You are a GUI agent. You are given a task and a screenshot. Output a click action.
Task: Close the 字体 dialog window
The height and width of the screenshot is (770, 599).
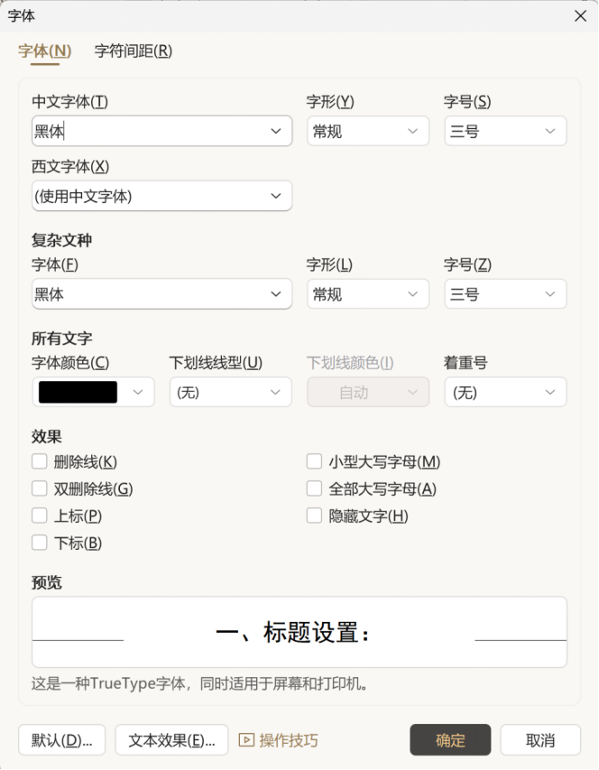tap(580, 15)
